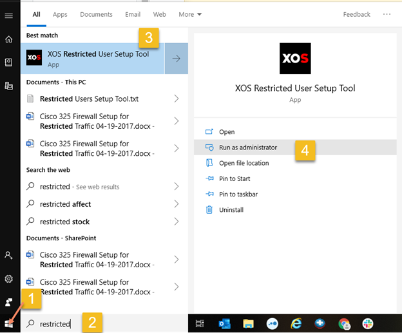Expand the More filter dropdown
Screen dimensions: 402x333
pos(190,14)
